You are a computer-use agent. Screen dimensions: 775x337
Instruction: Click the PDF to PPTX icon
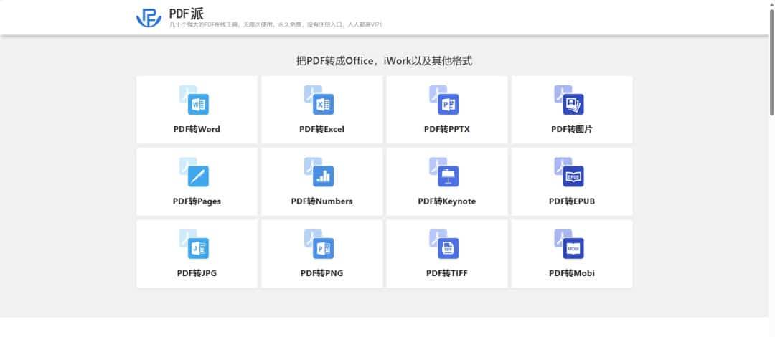[444, 100]
